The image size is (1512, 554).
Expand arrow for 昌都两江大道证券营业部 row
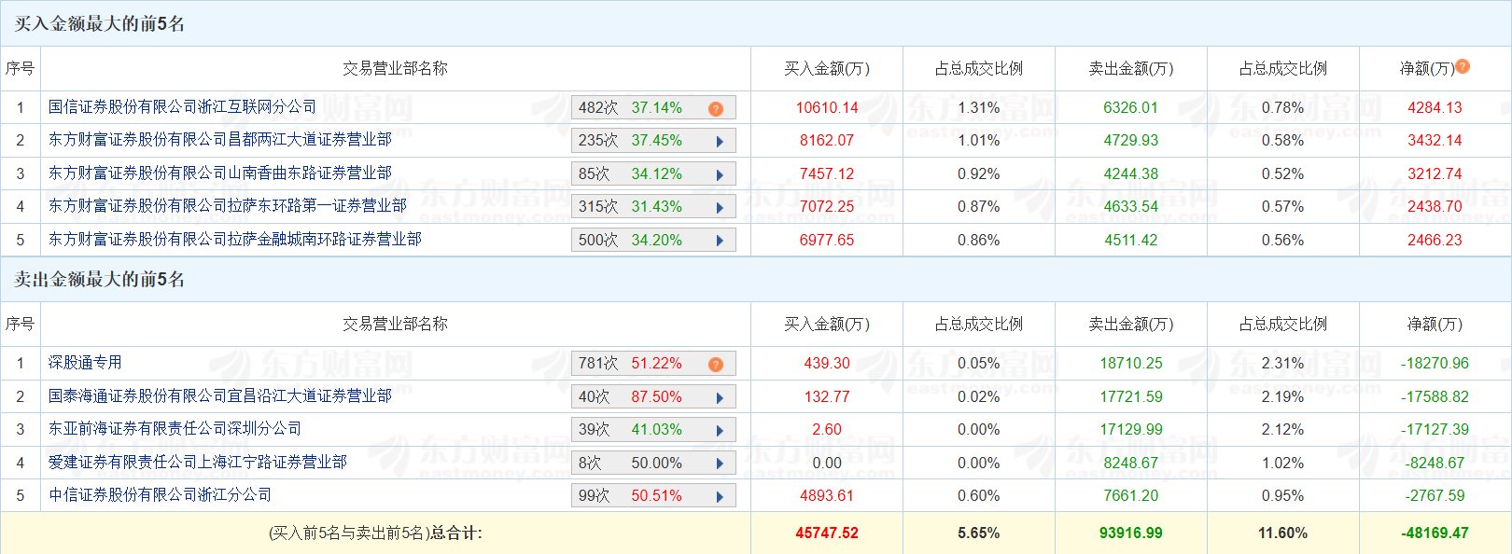[x=720, y=142]
